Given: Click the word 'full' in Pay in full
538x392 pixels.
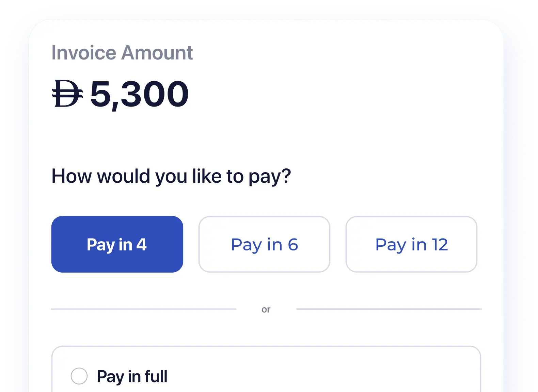Looking at the screenshot, I should coord(156,377).
